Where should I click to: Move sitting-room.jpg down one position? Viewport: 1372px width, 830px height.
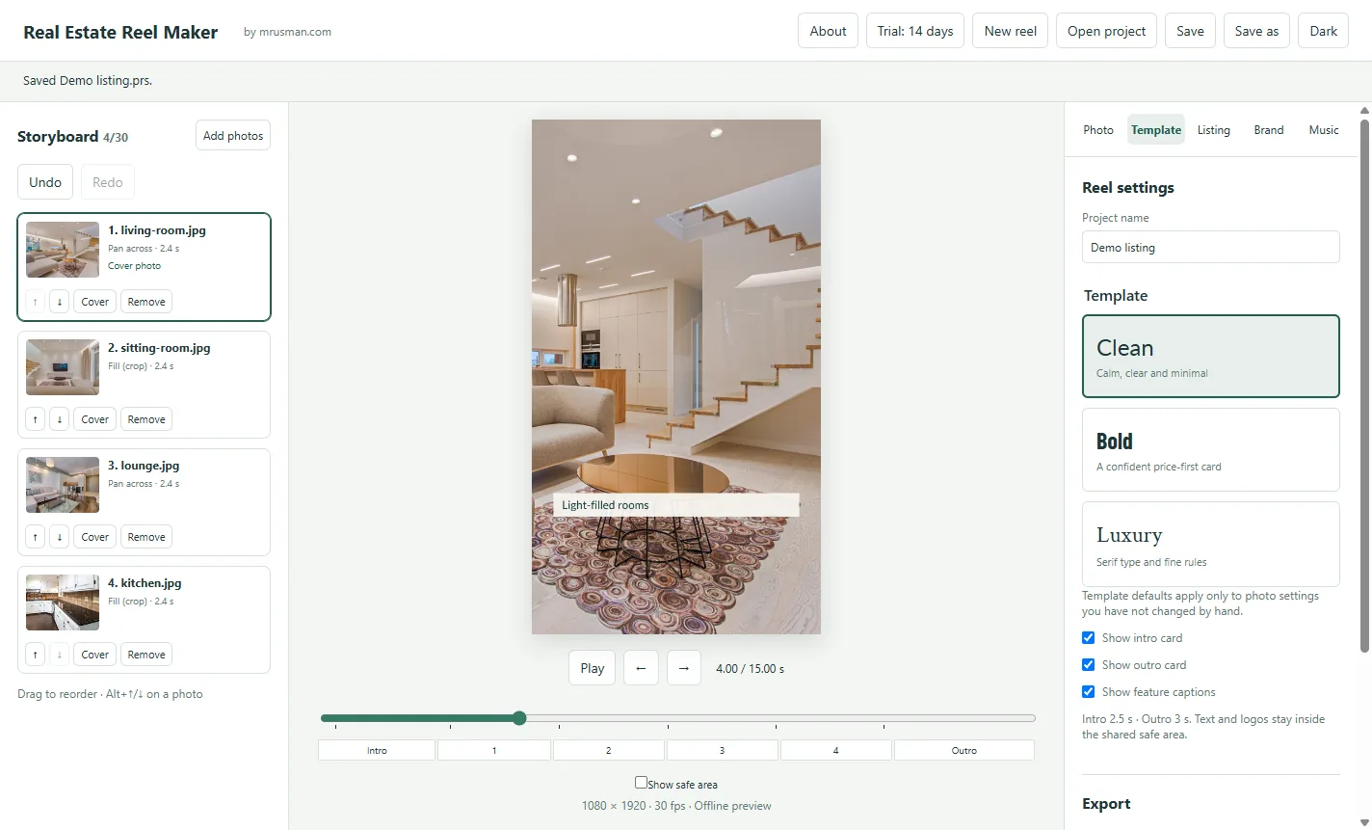pyautogui.click(x=60, y=419)
